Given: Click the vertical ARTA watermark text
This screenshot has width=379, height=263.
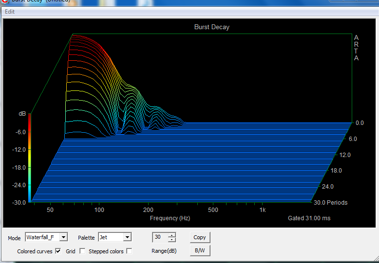Looking at the screenshot, I should coord(356,48).
